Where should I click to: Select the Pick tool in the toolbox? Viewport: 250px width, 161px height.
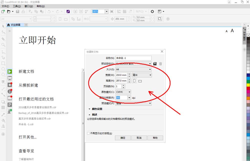point(3,26)
